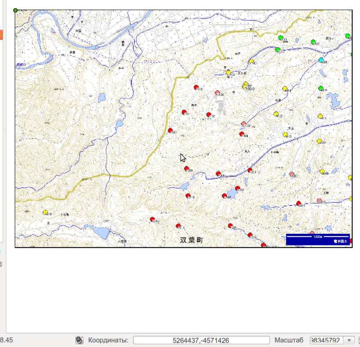Select the yellow marker labeled 4914
Viewport: 360px width, 347px height.
[x=285, y=89]
